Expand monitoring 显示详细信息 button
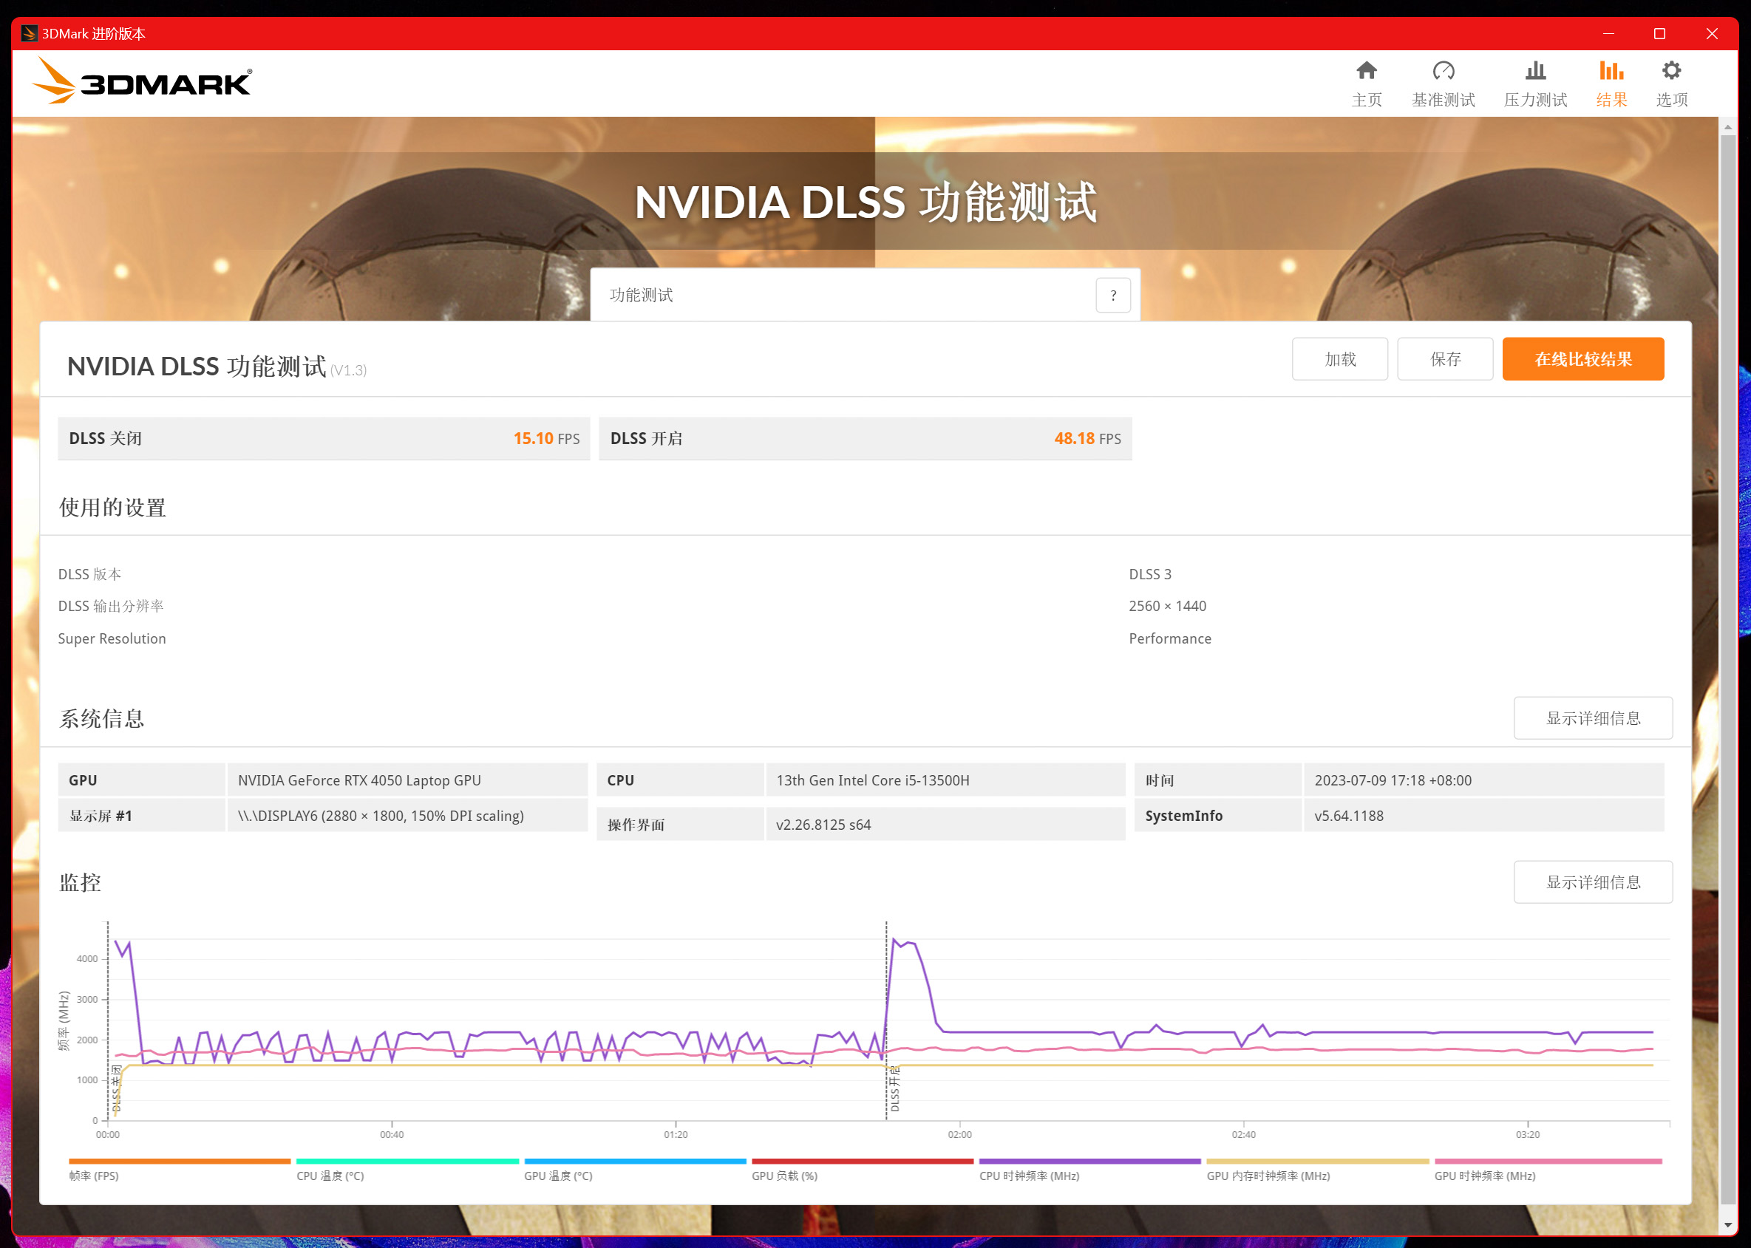 pos(1592,882)
